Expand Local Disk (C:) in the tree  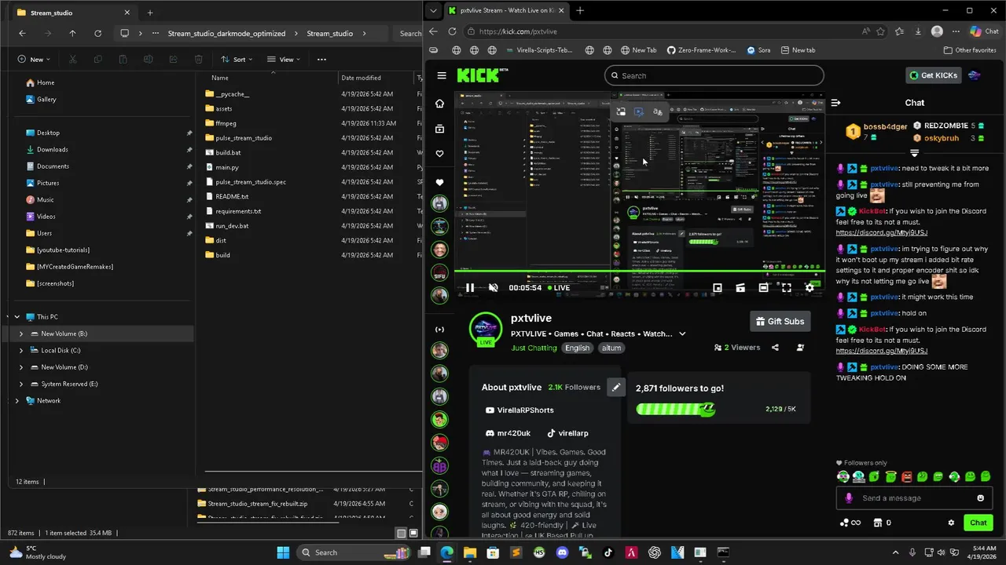(x=21, y=351)
